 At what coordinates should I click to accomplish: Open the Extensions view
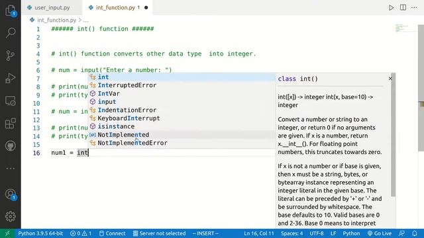tap(11, 124)
